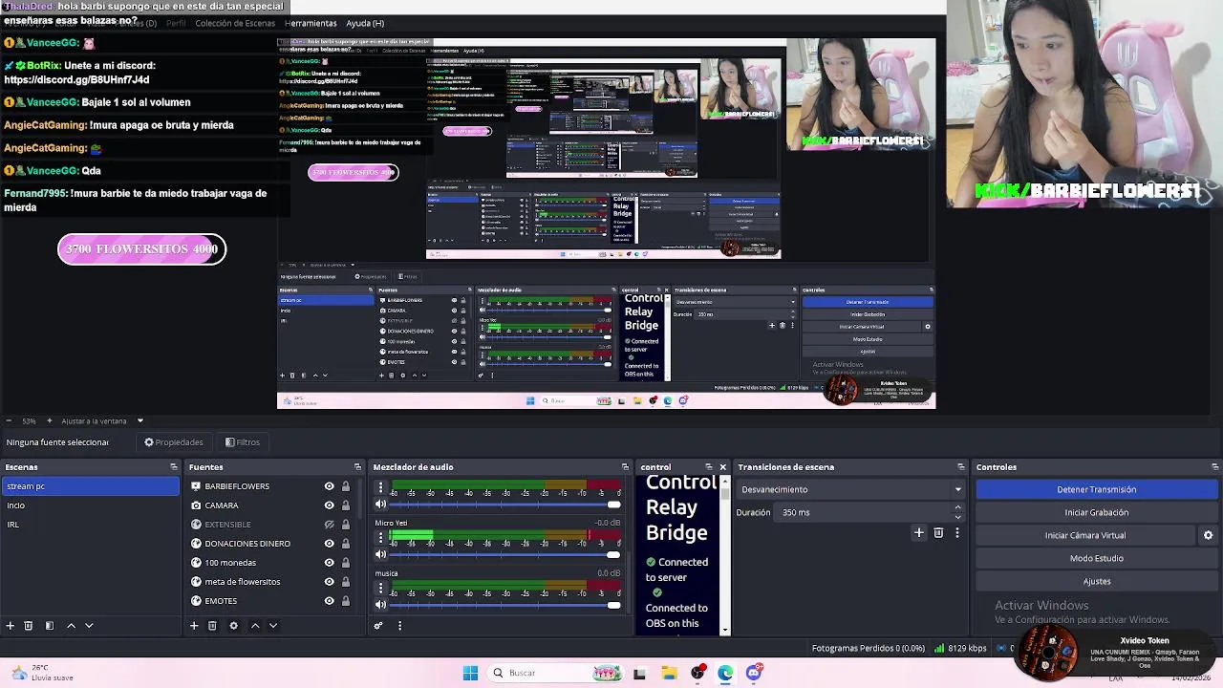The width and height of the screenshot is (1223, 688).
Task: Hide the 100 monedas source
Action: tap(330, 563)
